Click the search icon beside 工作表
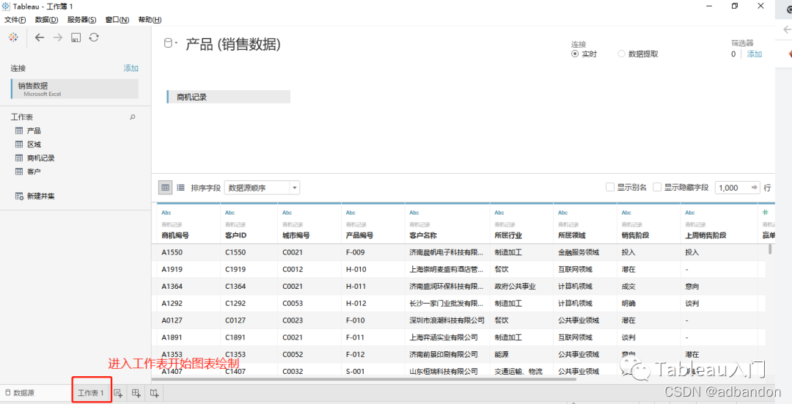The image size is (792, 404). coord(132,117)
